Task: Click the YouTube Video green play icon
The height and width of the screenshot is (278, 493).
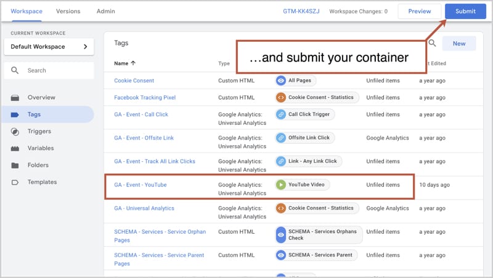Action: 281,185
